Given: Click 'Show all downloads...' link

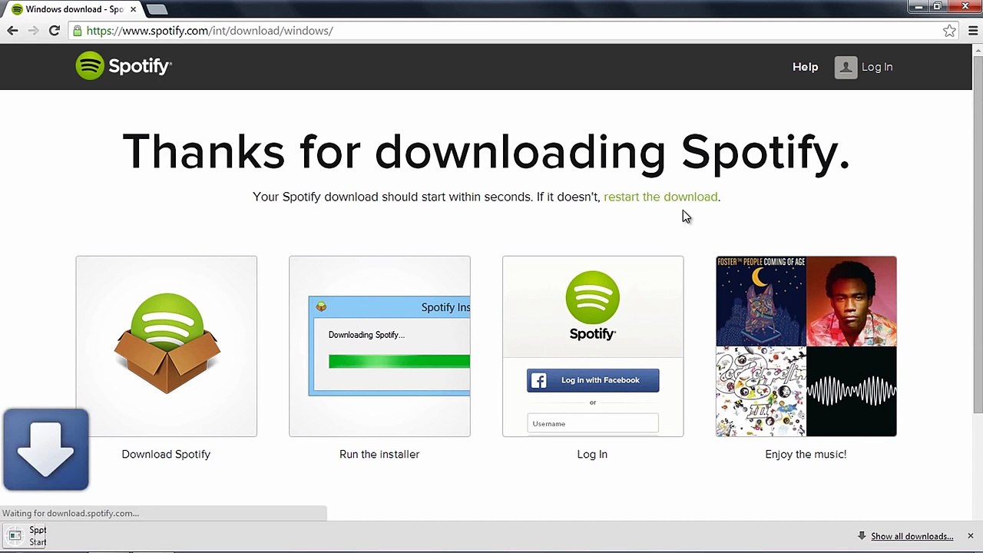Looking at the screenshot, I should coord(912,536).
